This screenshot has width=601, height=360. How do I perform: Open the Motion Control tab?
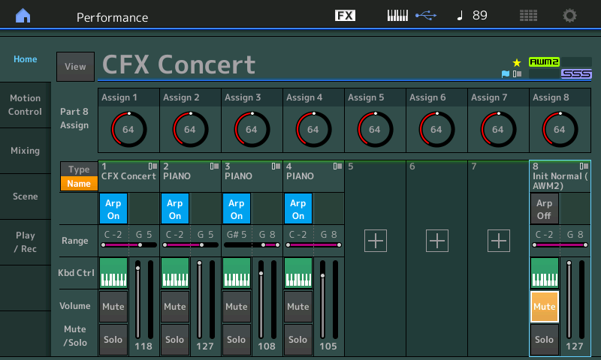point(26,105)
